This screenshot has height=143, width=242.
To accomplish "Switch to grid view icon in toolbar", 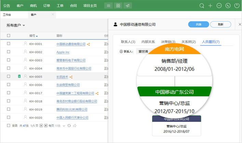I will click(x=118, y=6).
